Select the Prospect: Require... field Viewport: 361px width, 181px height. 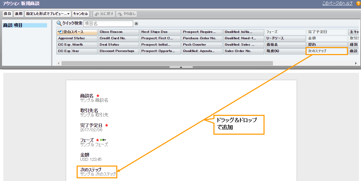click(x=202, y=32)
